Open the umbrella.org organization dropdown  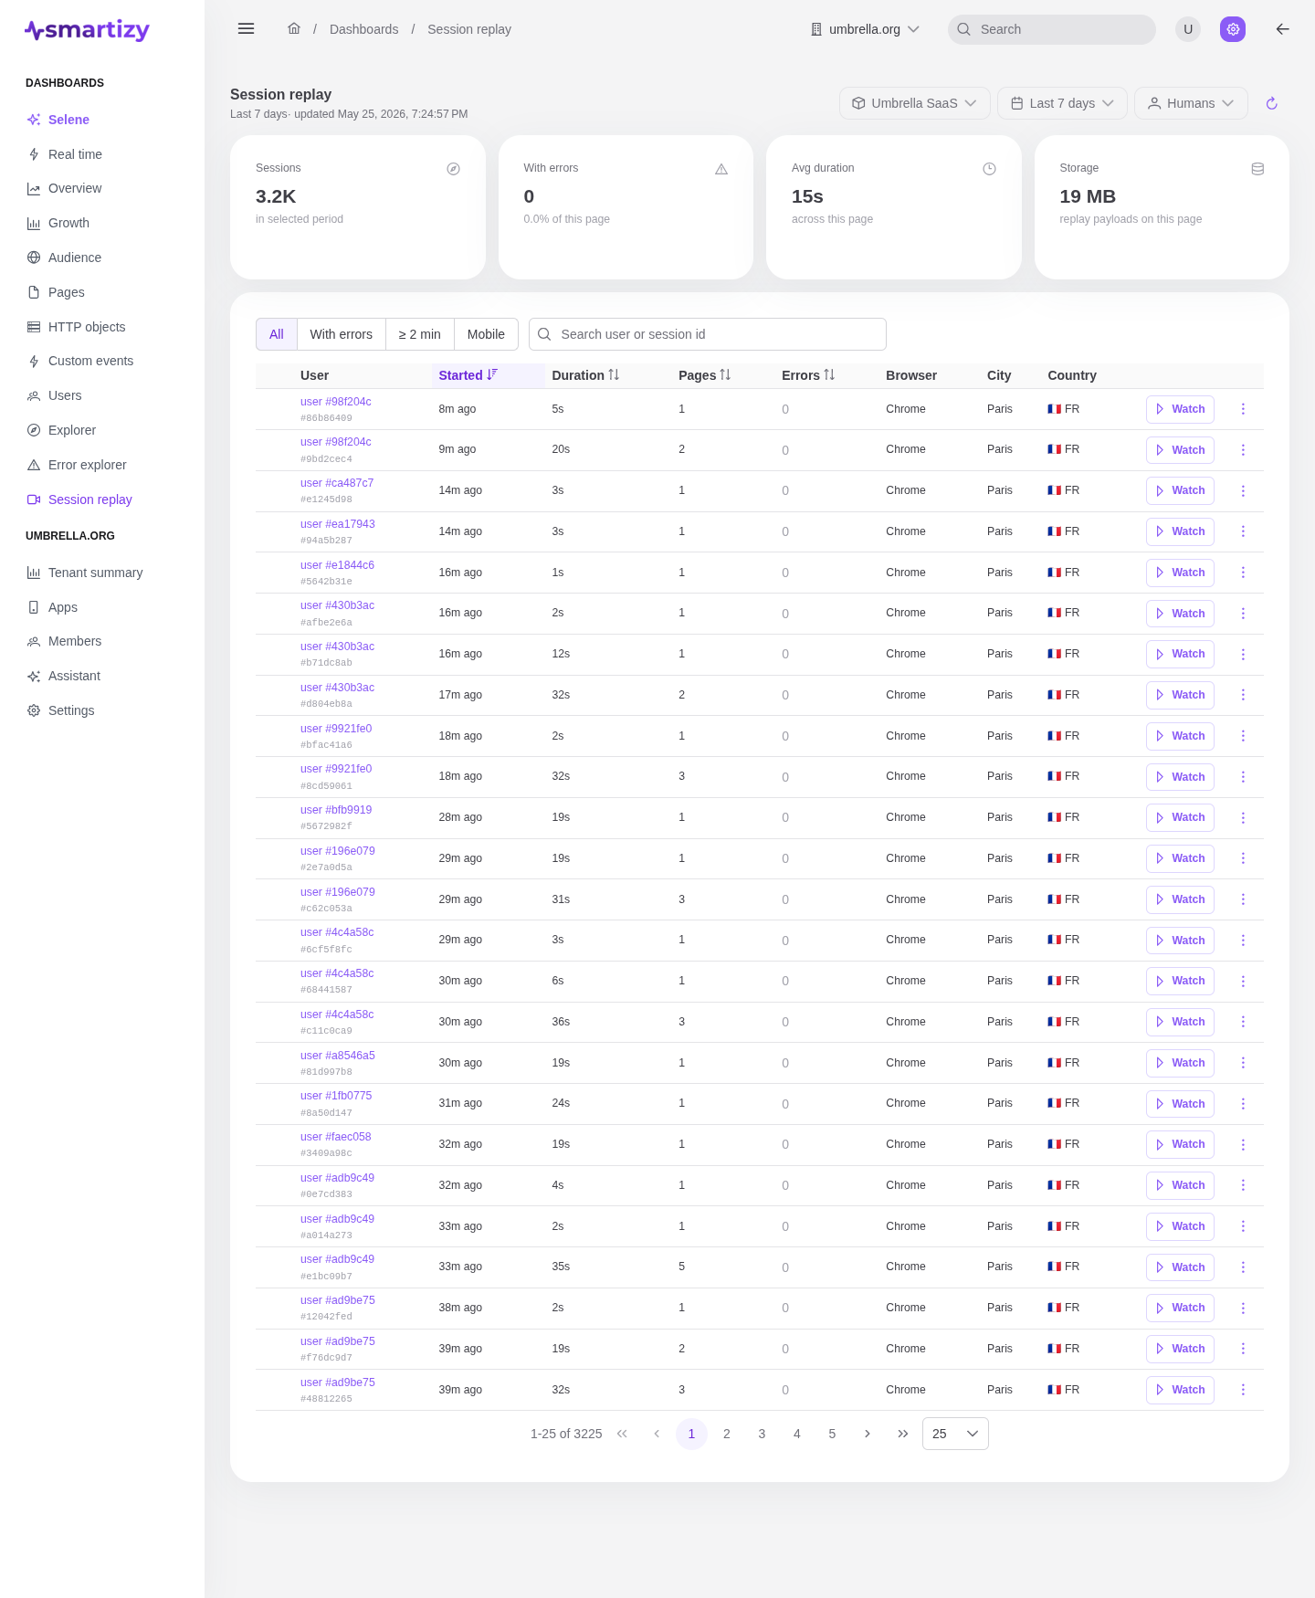[865, 29]
